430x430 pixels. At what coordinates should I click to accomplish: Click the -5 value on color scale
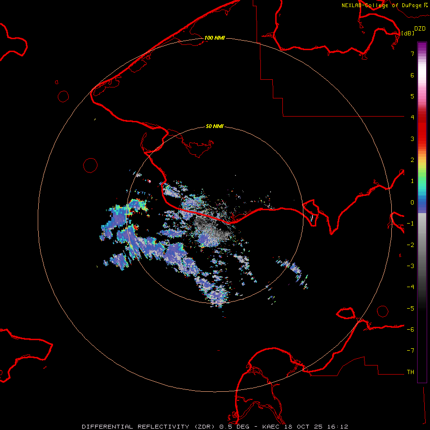click(x=410, y=309)
